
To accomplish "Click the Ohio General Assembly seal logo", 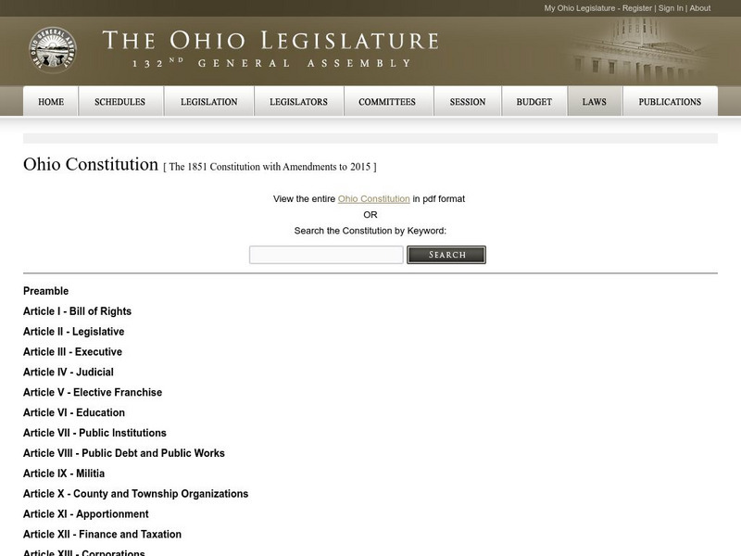I will tap(53, 50).
